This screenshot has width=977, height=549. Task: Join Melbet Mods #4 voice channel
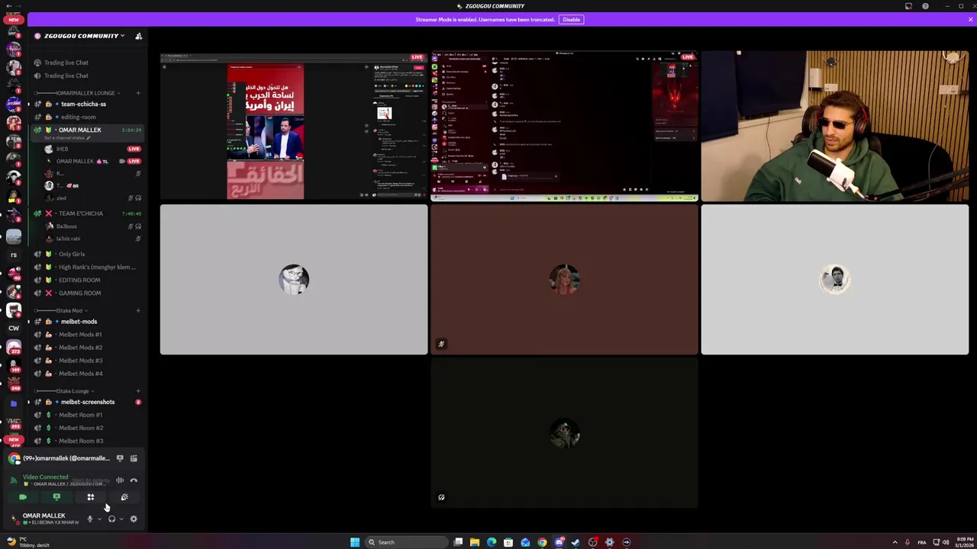pos(87,374)
